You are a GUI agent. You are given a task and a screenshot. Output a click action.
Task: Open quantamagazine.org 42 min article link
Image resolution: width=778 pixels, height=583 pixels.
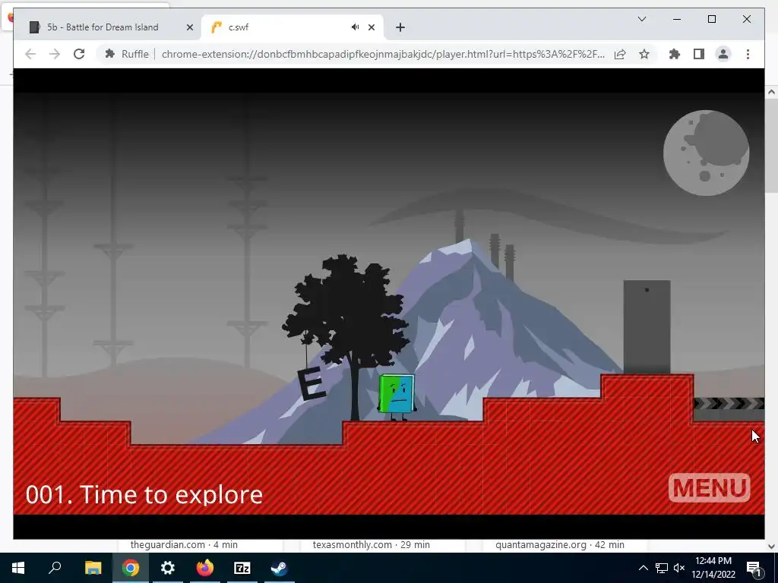click(x=560, y=545)
